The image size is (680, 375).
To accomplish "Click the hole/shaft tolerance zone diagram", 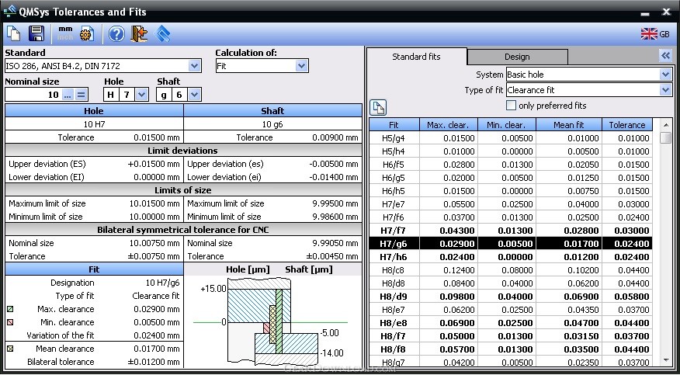I will click(x=272, y=321).
